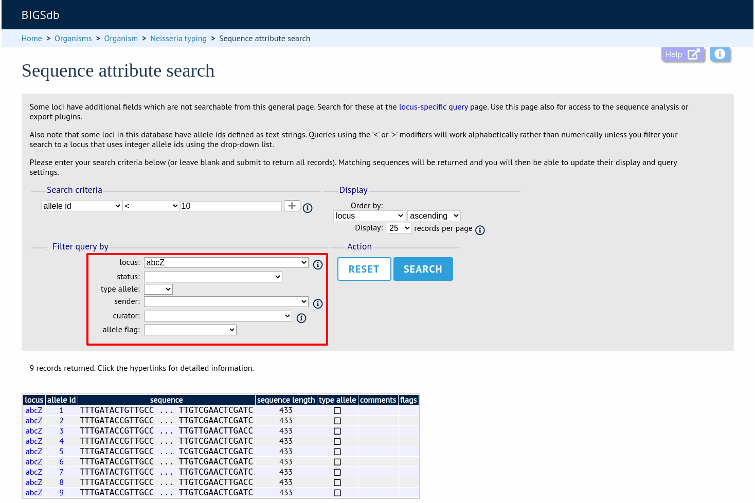Click info icon beside locus filter

click(318, 264)
